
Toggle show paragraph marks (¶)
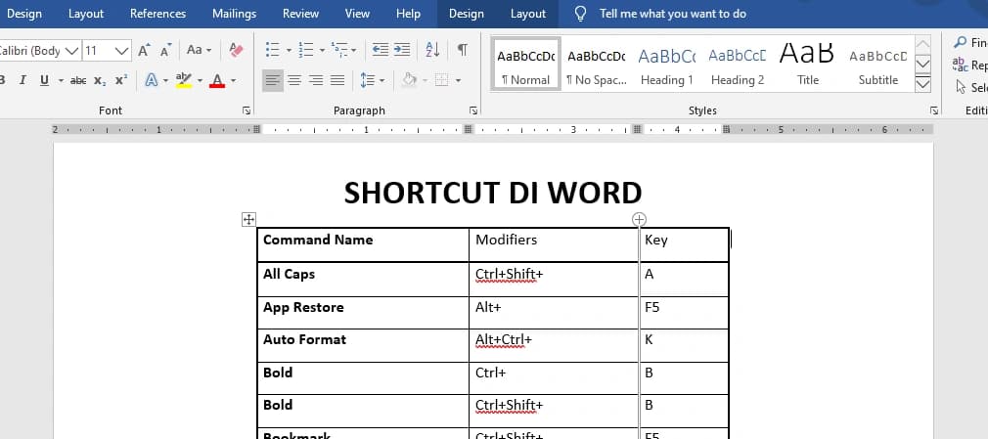tap(463, 50)
